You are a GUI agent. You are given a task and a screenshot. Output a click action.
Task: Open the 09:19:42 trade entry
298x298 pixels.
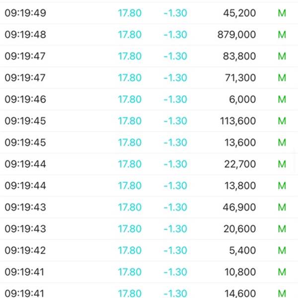(149, 250)
